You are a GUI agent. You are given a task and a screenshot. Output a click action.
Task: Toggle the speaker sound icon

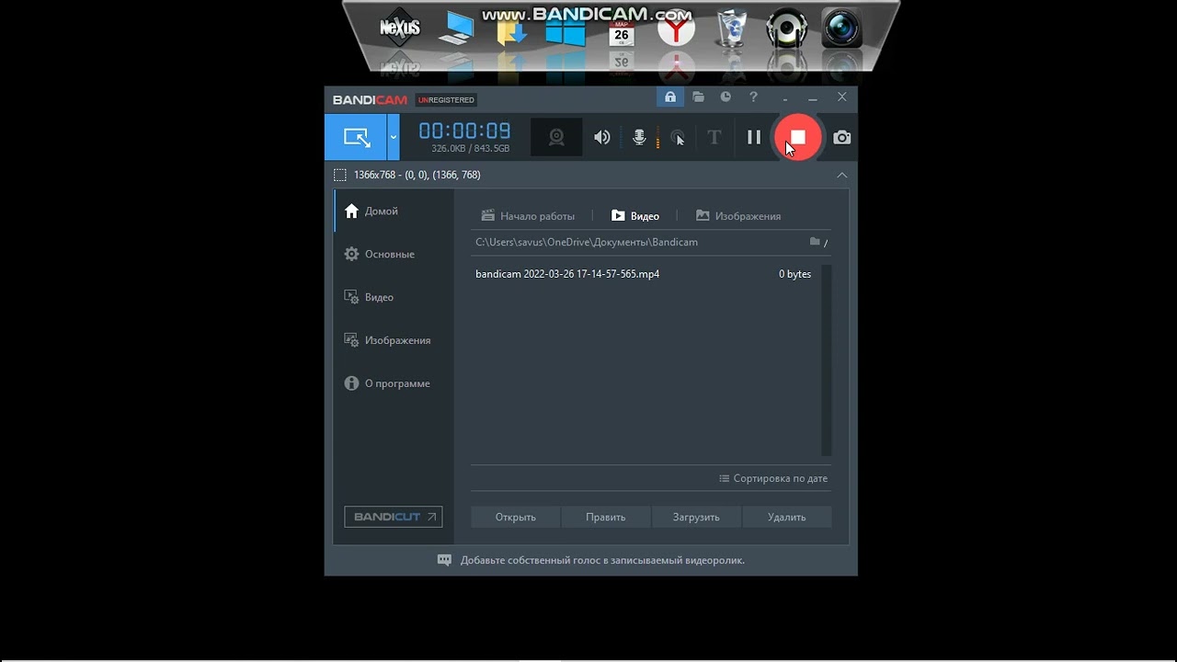[602, 137]
